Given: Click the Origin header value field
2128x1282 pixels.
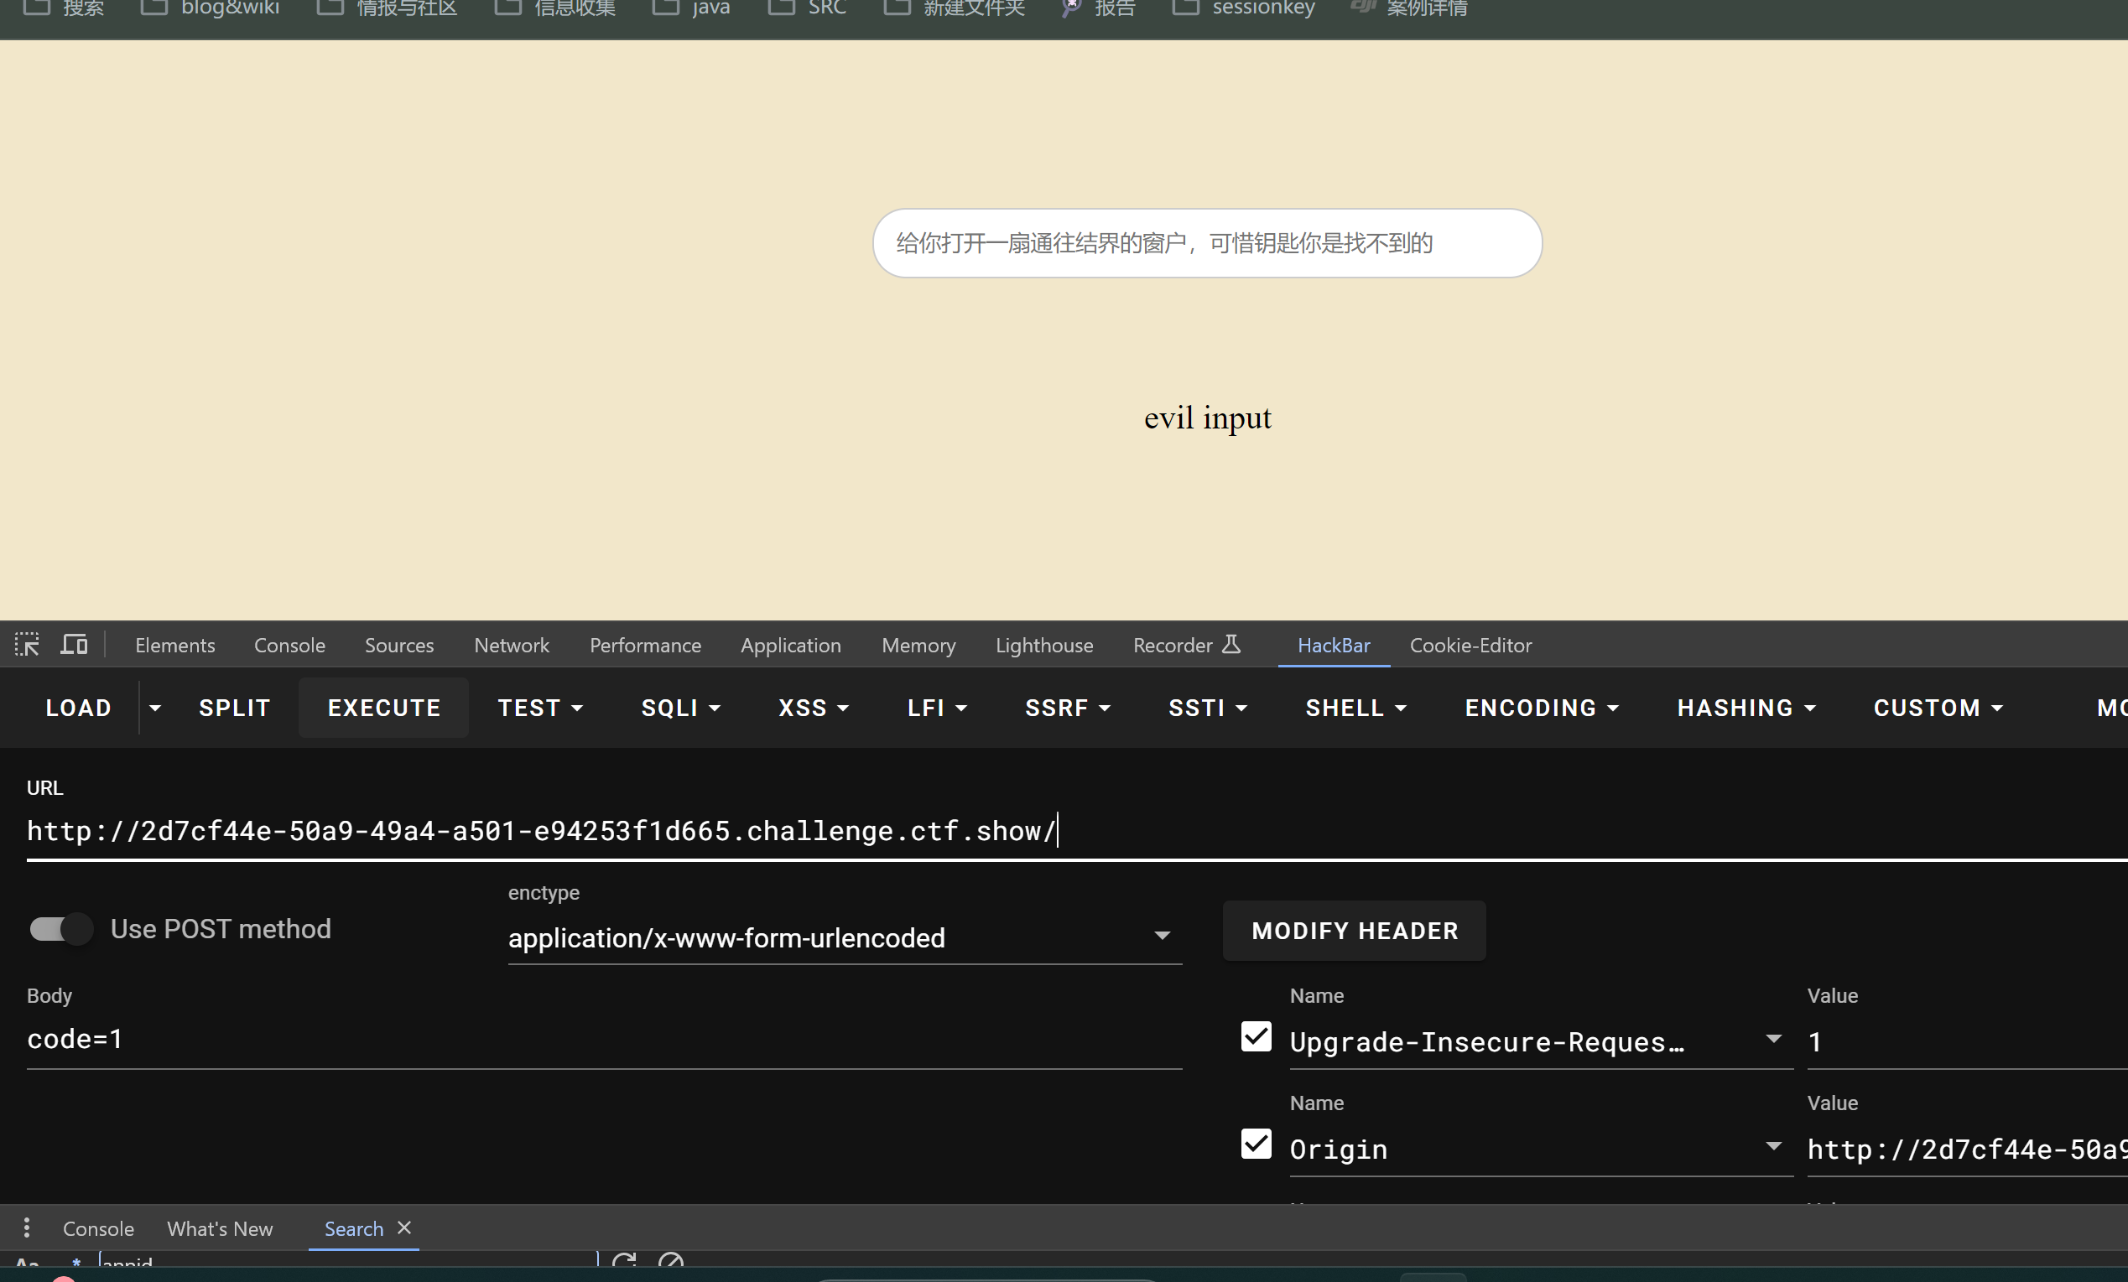Looking at the screenshot, I should coord(1967,1149).
